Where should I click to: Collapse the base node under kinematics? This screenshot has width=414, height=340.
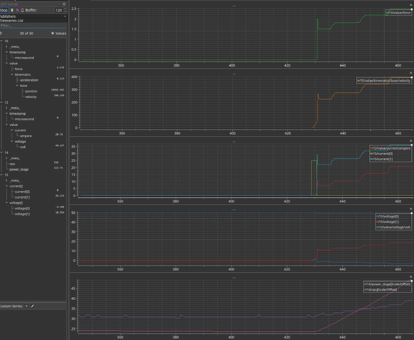click(x=17, y=86)
